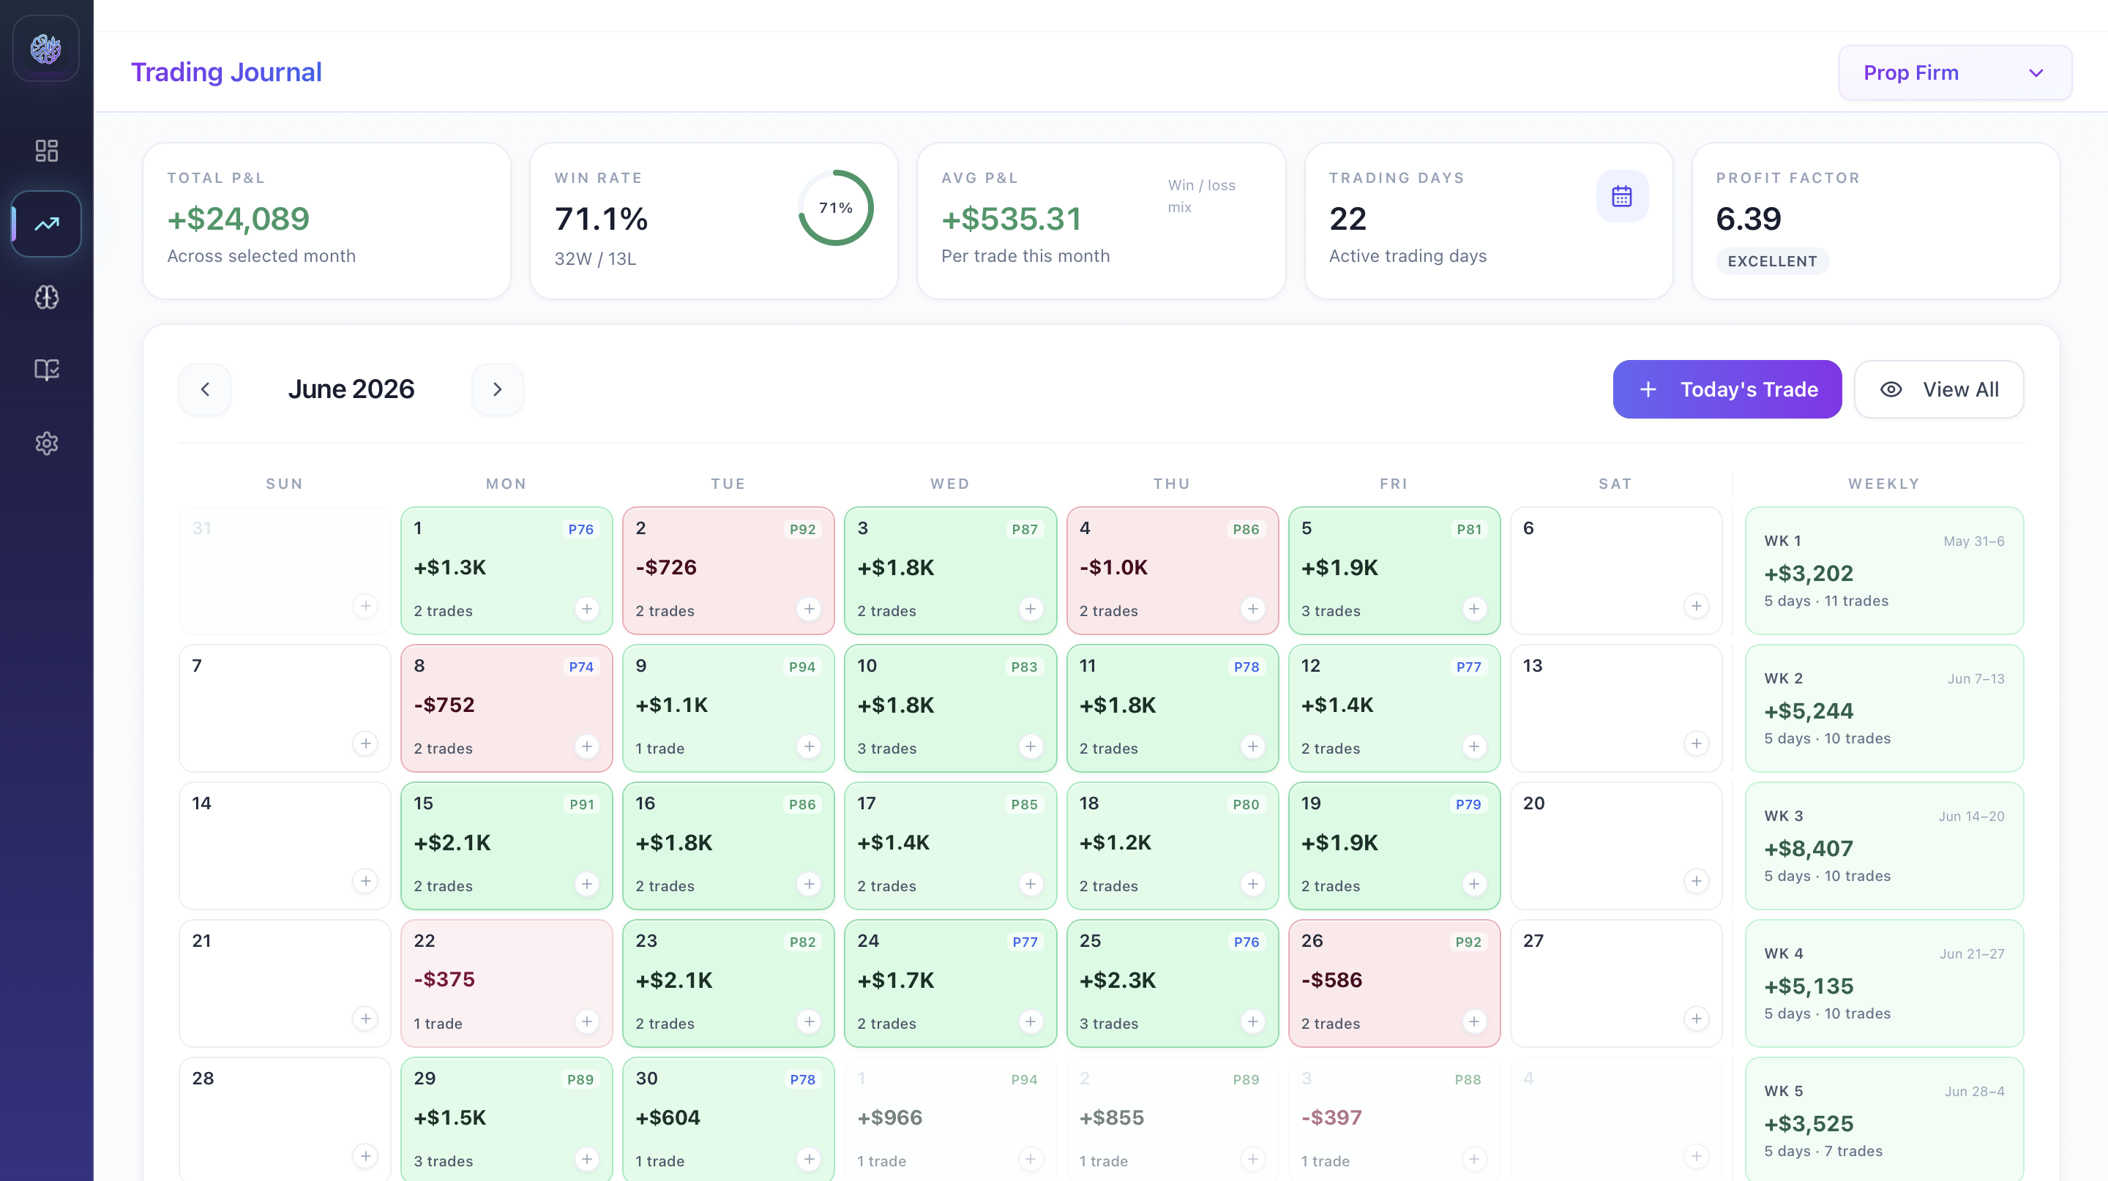2108x1181 pixels.
Task: Add a trade on June 10 plus icon
Action: point(1031,746)
